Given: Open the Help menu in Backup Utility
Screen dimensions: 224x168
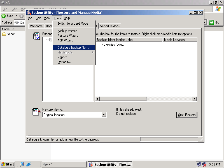Looking at the screenshot, I should tap(67, 18).
